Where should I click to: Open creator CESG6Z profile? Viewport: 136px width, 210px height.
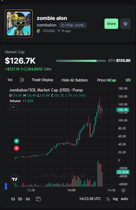(x=49, y=31)
